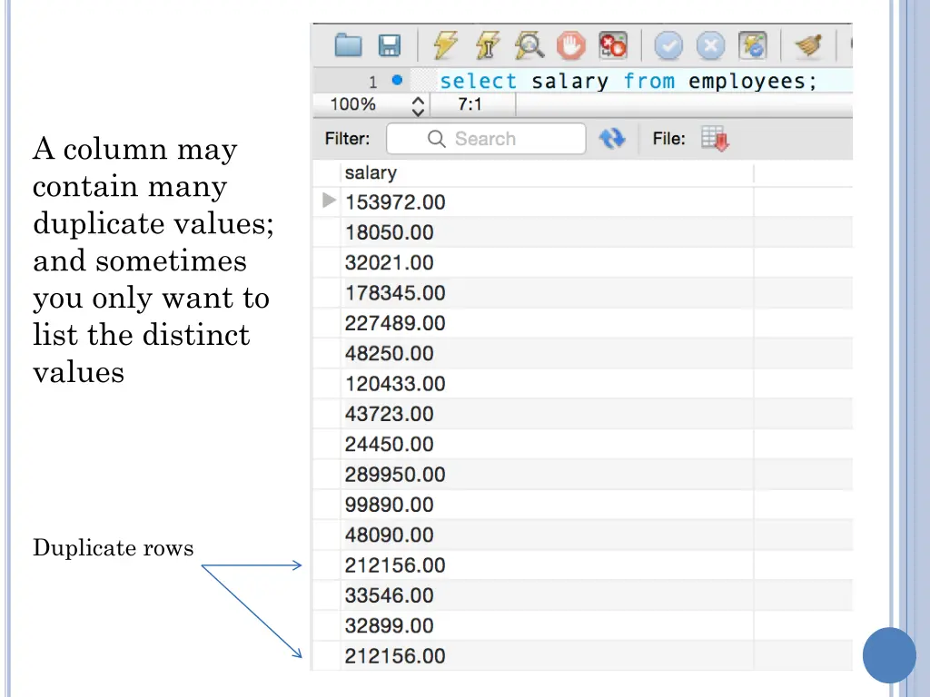Save the script with floppy disk icon
Viewport: 930px width, 697px height.
[389, 45]
